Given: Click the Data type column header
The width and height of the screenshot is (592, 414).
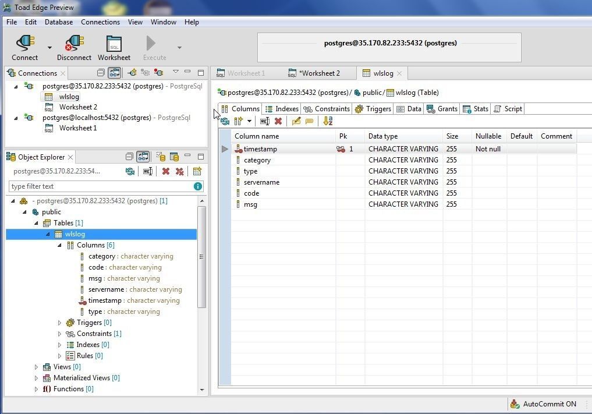Looking at the screenshot, I should [403, 136].
